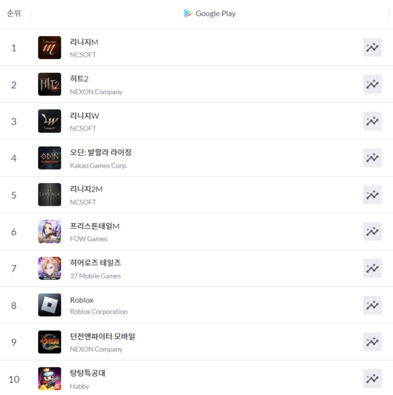Screen dimensions: 393x395
Task: Open the 히어로즈 테일즈 game title
Action: [x=95, y=262]
